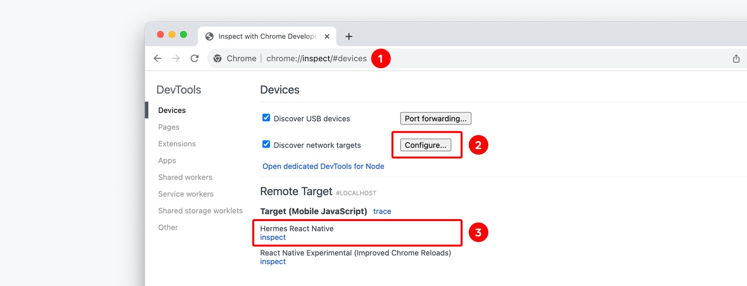The width and height of the screenshot is (747, 286).
Task: Select the Inspect with Chrome Developer tab
Action: coord(267,36)
